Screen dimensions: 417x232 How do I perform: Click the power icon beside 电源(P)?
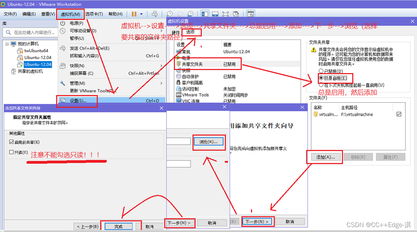tap(63, 23)
